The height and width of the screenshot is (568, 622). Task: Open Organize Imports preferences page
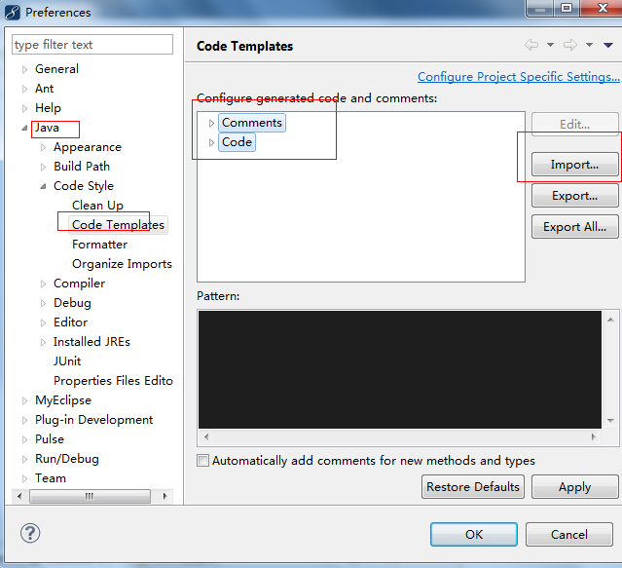(x=122, y=264)
